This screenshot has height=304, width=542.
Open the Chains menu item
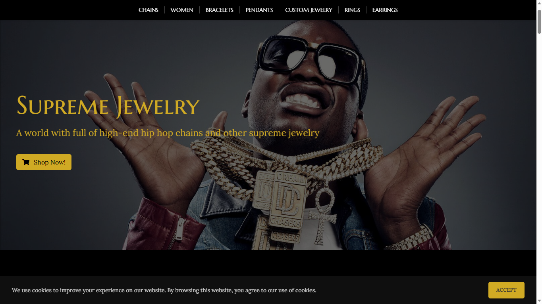tap(149, 10)
